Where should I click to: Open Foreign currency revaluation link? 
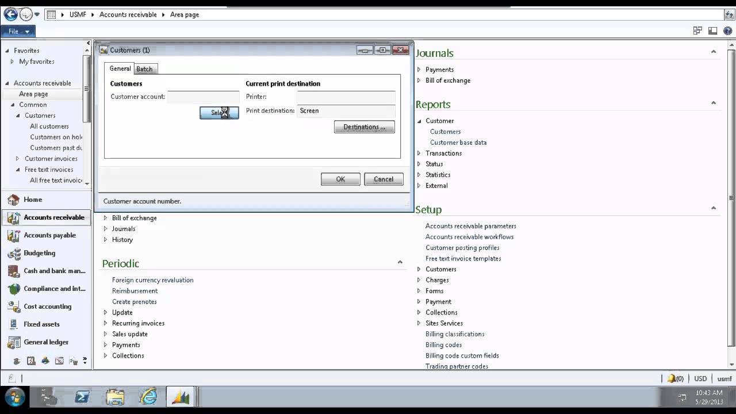click(153, 280)
